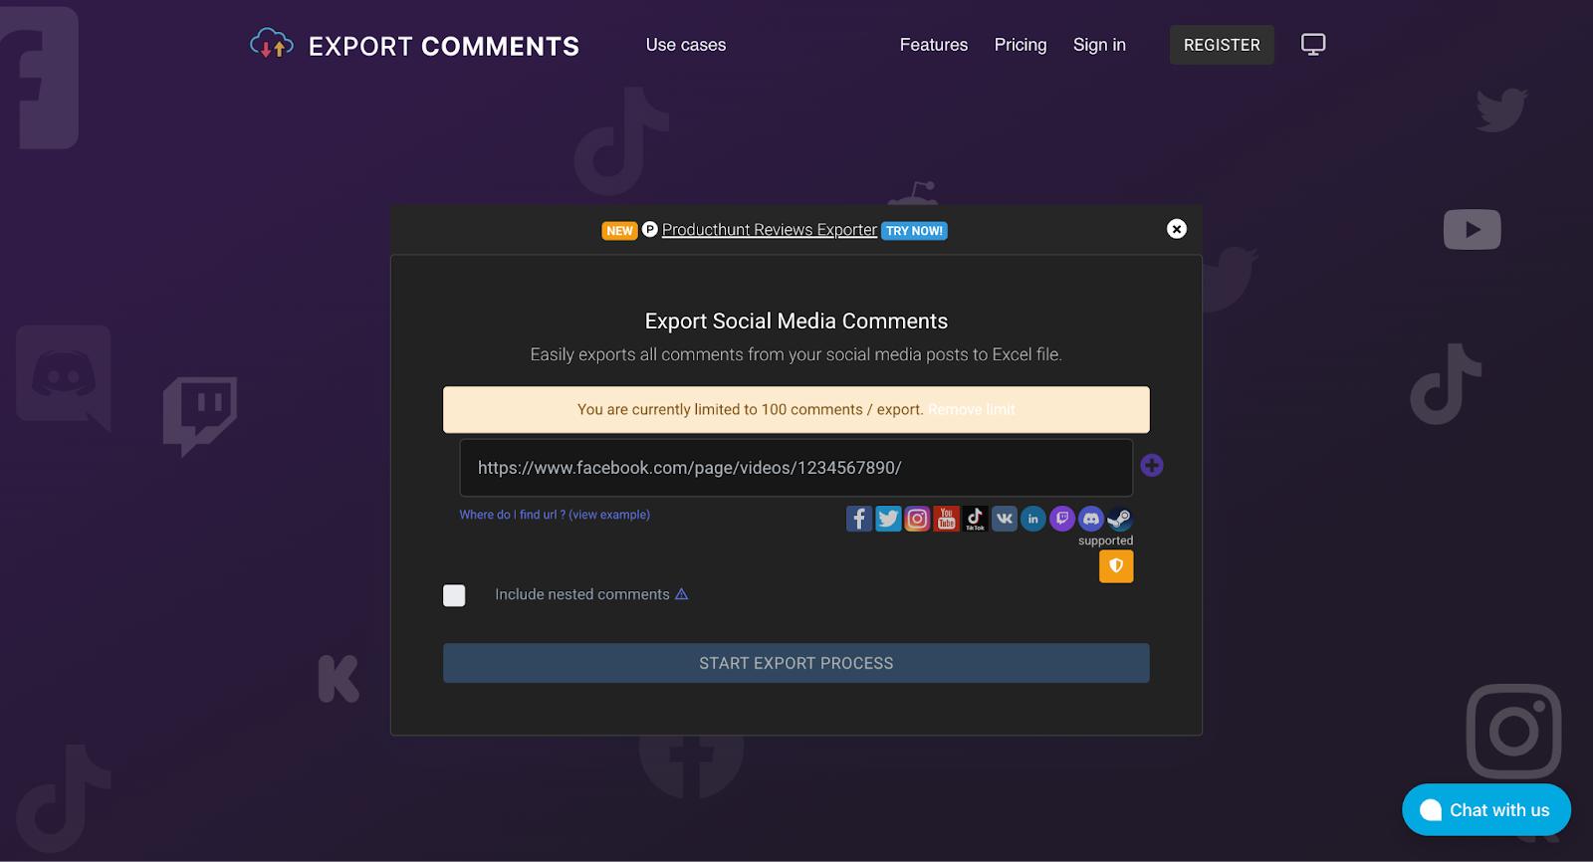Click the 'supported' label under the icons
Image resolution: width=1593 pixels, height=862 pixels.
click(x=1105, y=540)
